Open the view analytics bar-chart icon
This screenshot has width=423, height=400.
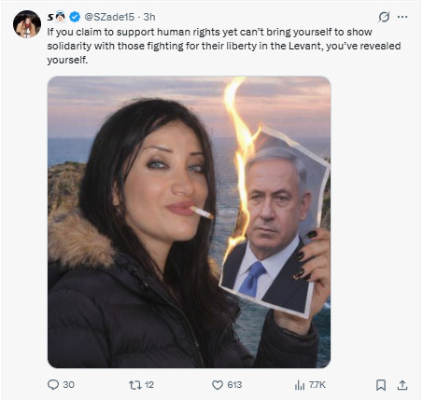click(x=300, y=385)
